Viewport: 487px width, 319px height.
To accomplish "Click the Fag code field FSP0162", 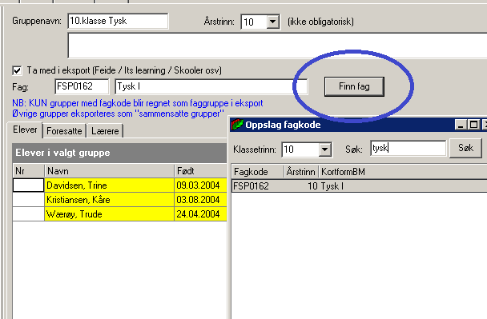I will (82, 86).
